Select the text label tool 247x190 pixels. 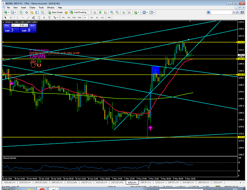click(49, 17)
